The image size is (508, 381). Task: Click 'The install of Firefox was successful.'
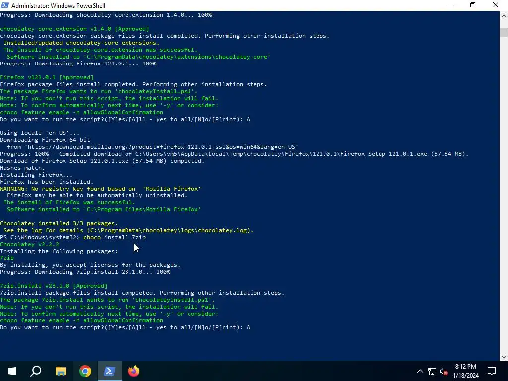pos(69,202)
